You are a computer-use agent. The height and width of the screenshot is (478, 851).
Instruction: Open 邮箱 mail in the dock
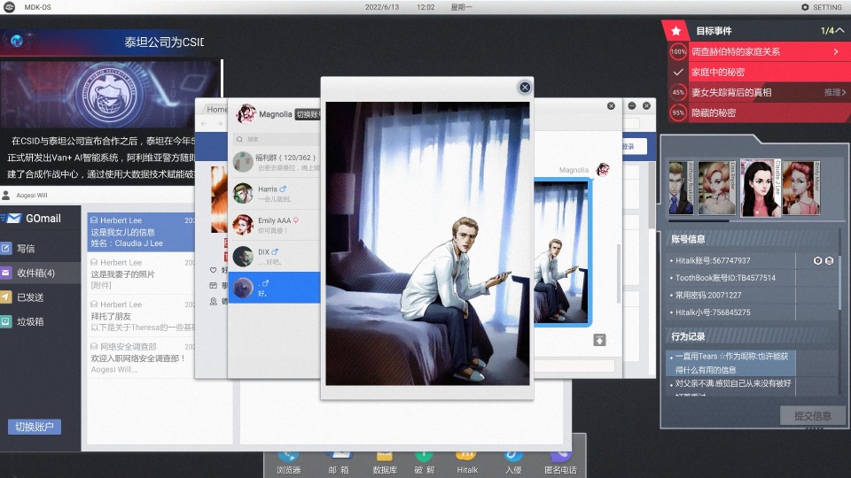pyautogui.click(x=338, y=463)
